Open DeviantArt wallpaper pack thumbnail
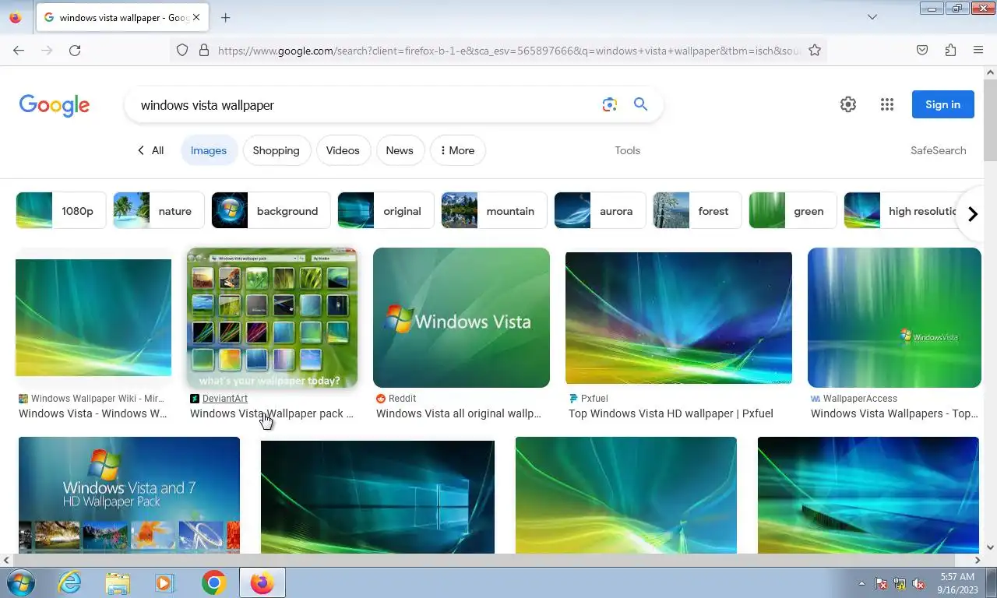 click(273, 318)
